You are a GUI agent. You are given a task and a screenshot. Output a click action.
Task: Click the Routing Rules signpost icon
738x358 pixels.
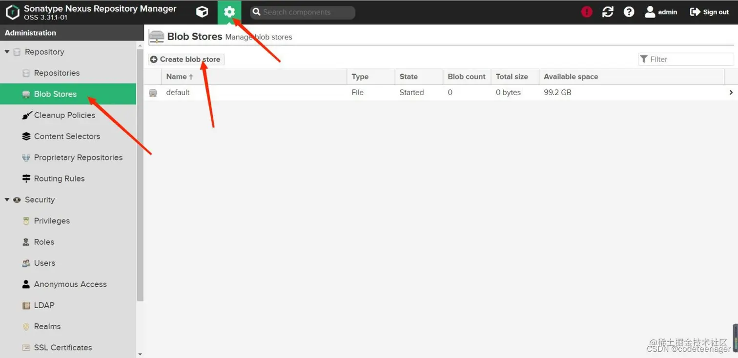point(26,179)
